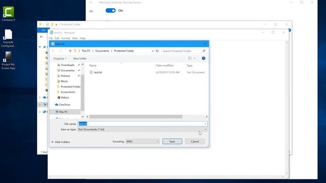Close the Save As dialog
This screenshot has width=326, height=183.
[205, 44]
